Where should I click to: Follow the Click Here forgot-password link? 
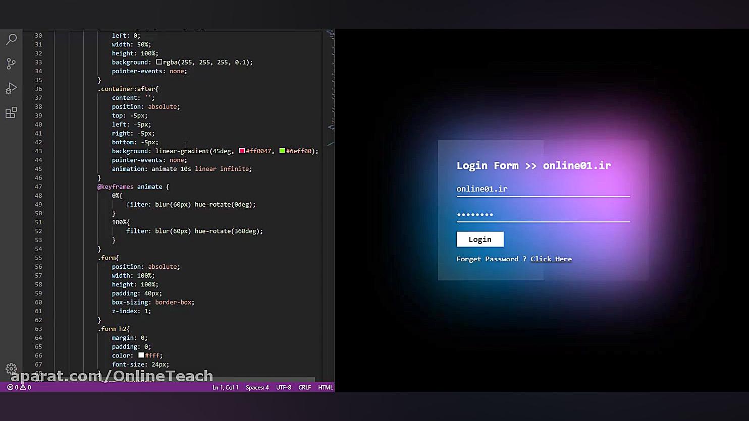tap(551, 259)
